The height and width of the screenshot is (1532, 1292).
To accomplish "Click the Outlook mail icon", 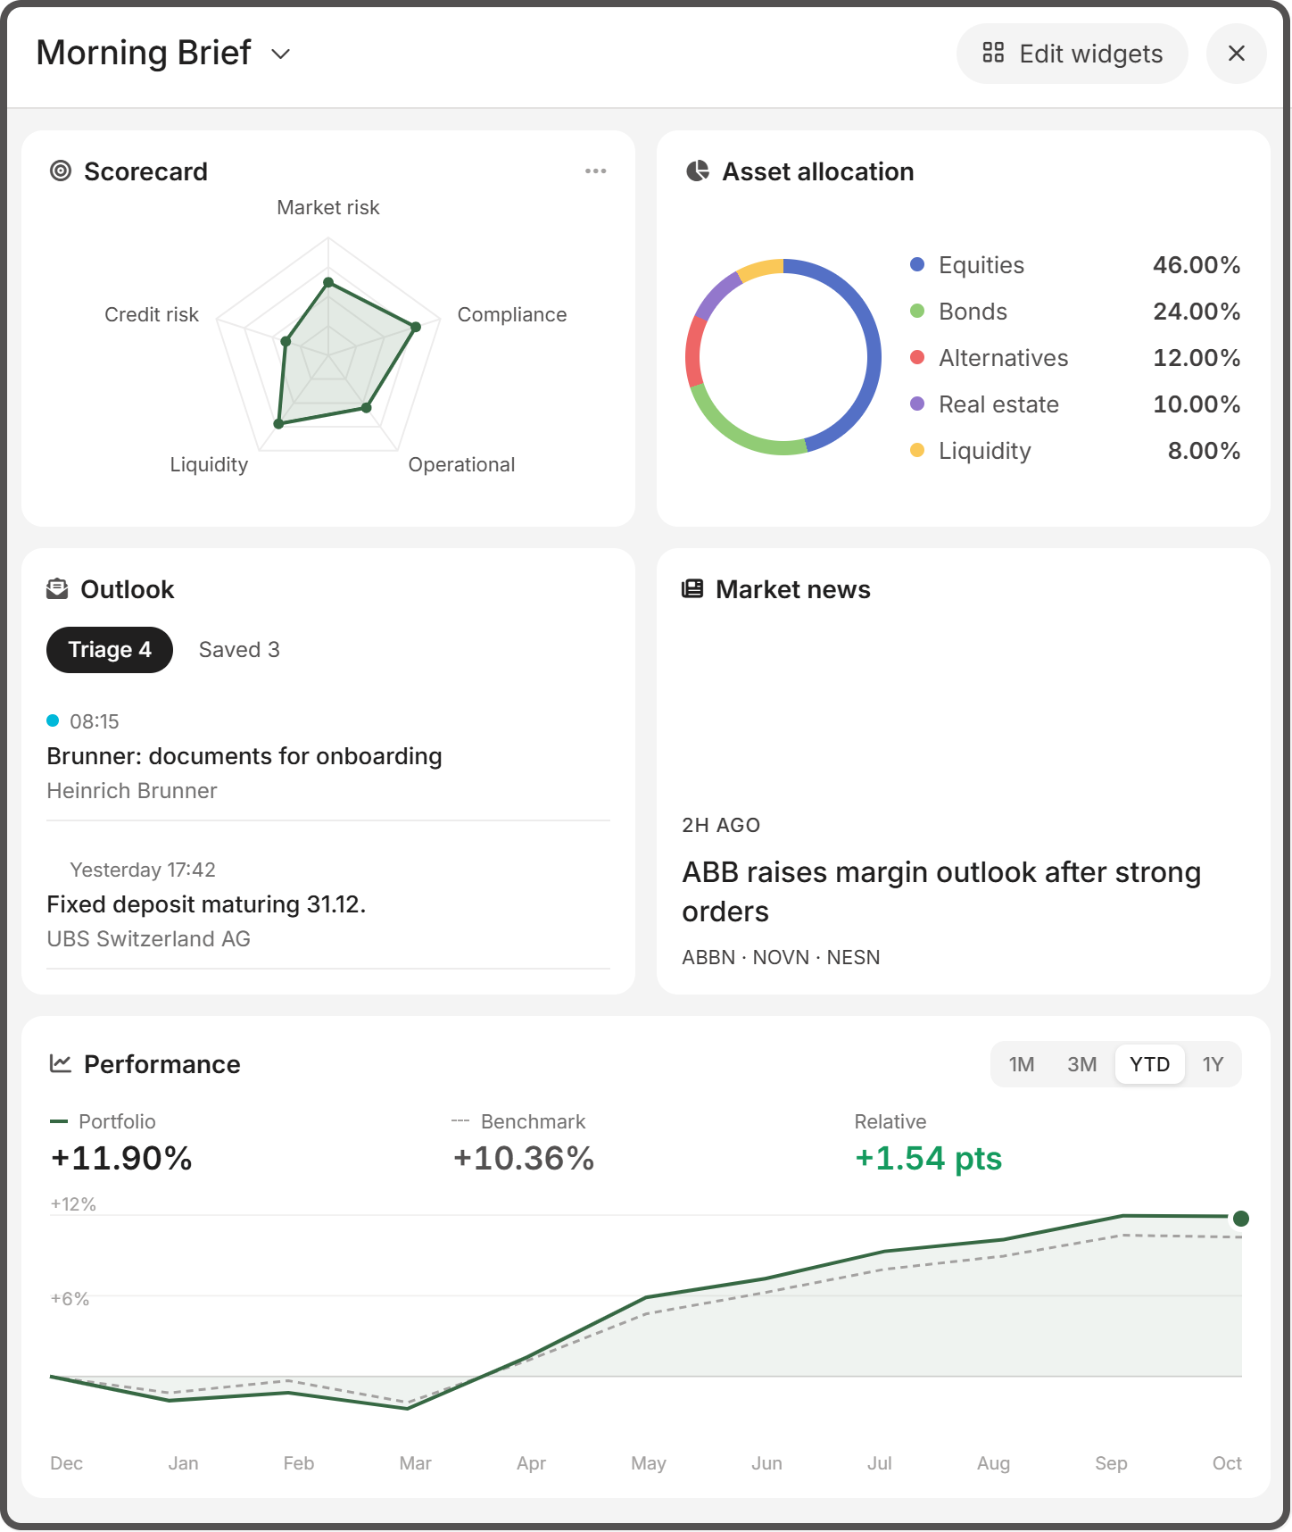I will (57, 589).
